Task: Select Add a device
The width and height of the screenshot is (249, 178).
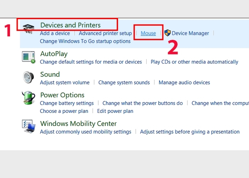Action: [54, 33]
